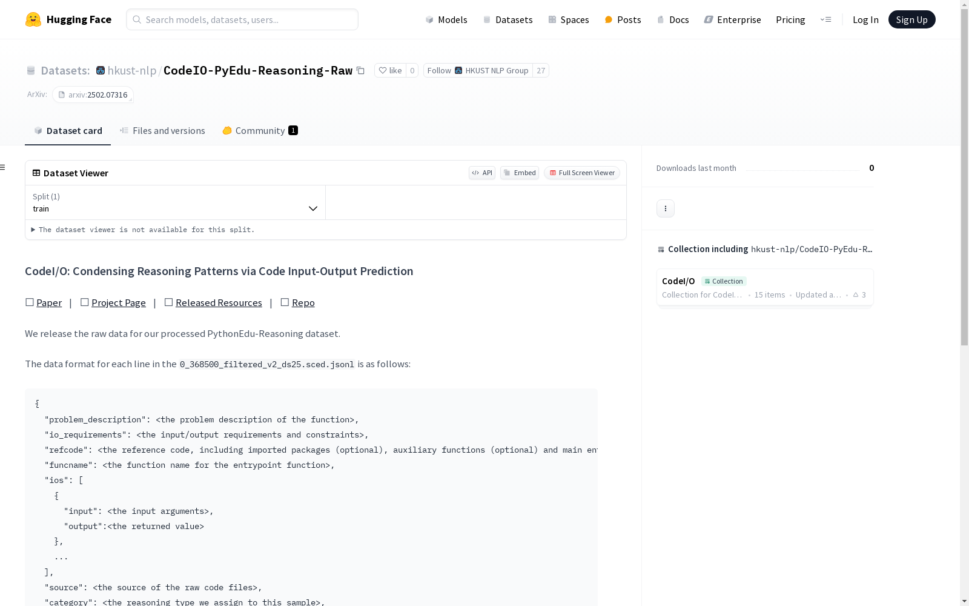Click the HKUST NLP Group avatar in Follow button
Screen dimensions: 969x606
[x=458, y=70]
